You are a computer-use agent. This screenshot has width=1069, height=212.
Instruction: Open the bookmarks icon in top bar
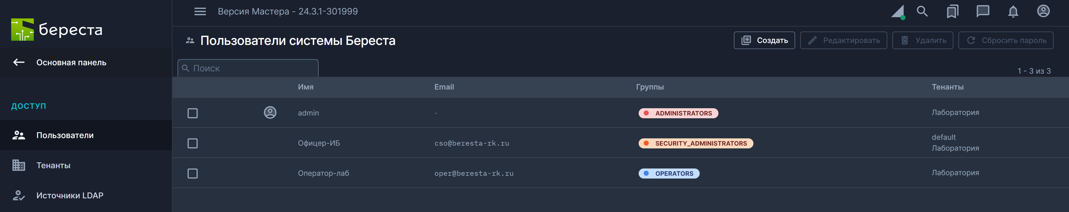tap(953, 11)
